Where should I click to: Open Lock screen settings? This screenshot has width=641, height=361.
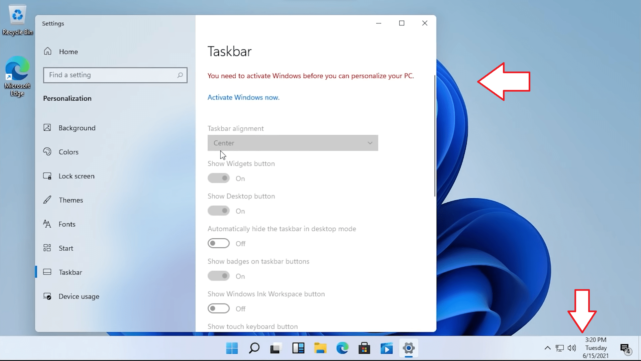[77, 176]
